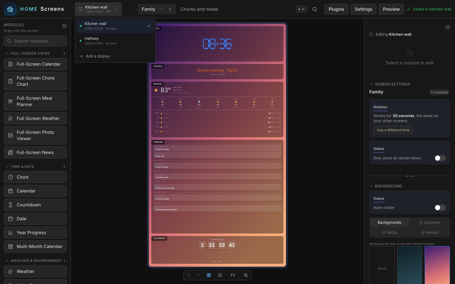Redo the last canvas change
The image size is (455, 284).
click(x=198, y=275)
